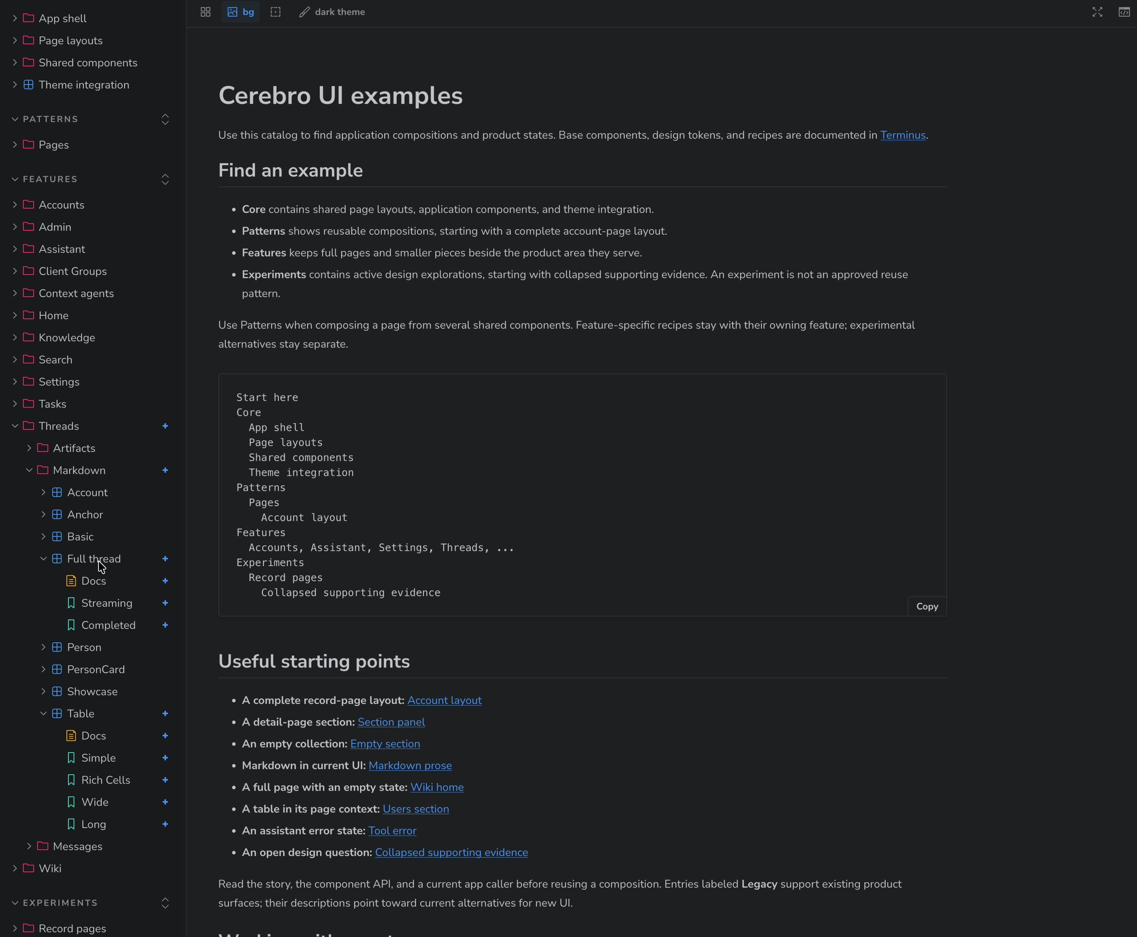
Task: Open the Account layout link
Action: (x=444, y=701)
